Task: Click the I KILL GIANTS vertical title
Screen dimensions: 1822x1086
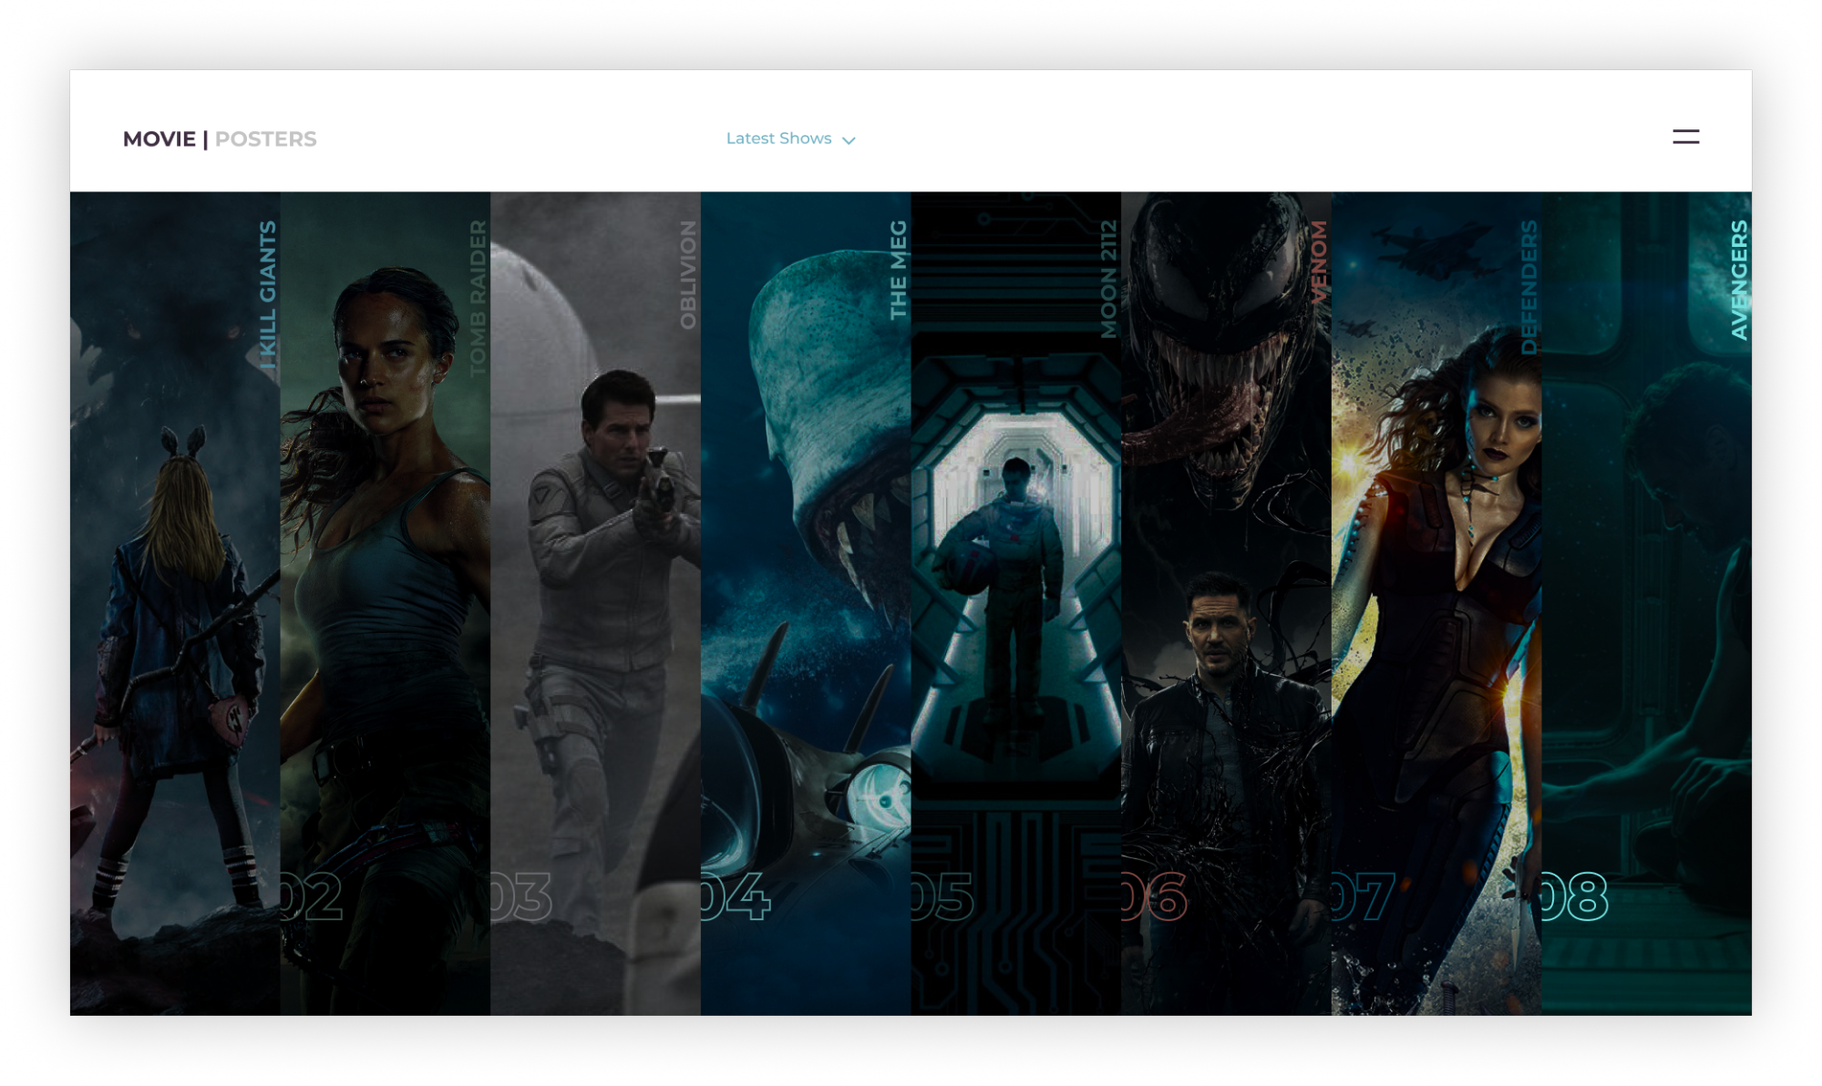Action: 267,295
